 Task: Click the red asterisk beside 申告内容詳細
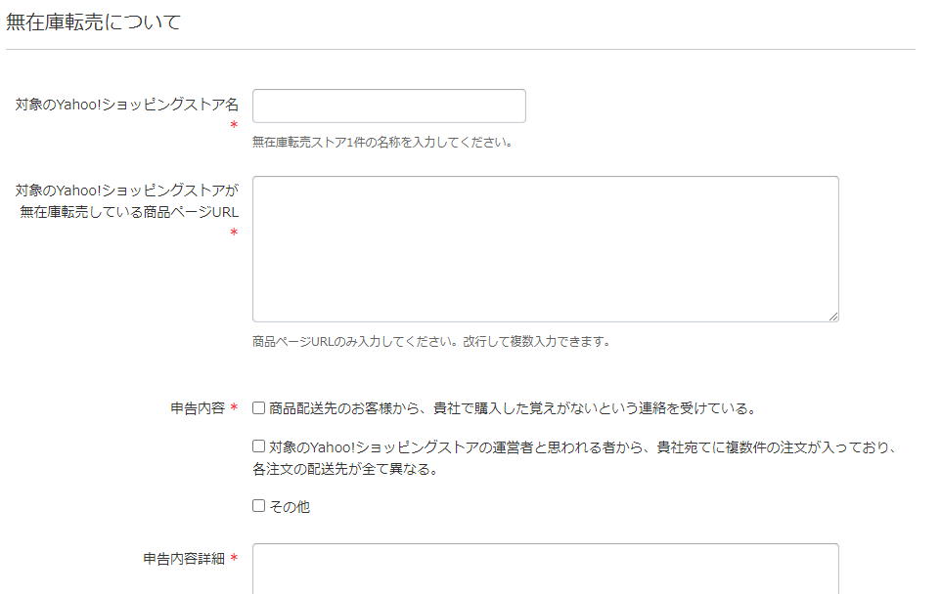234,559
